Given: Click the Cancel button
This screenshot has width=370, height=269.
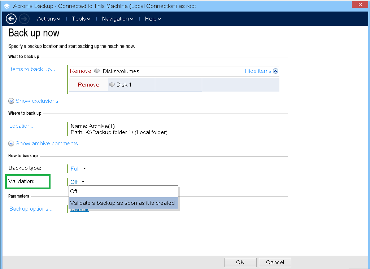Looking at the screenshot, I should click(x=275, y=263).
